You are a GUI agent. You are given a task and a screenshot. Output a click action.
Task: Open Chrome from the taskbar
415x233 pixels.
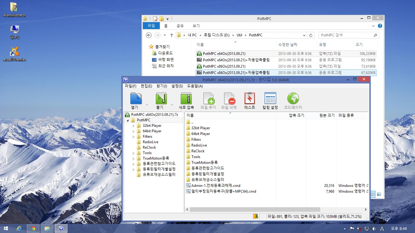click(33, 228)
